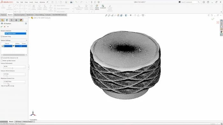Open the DimXpertManager tab icon
The height and width of the screenshot is (125, 223).
coord(16,20)
